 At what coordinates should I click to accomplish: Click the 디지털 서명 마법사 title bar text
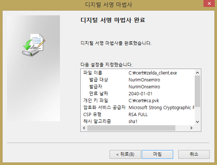[108, 5]
